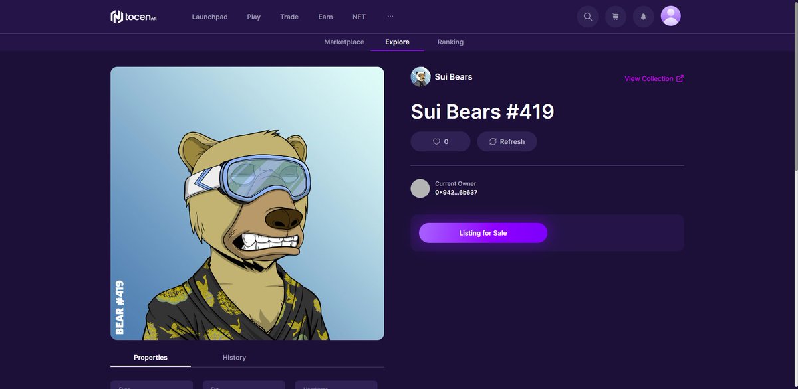Go to the Ranking tab
The height and width of the screenshot is (389, 798).
[450, 42]
